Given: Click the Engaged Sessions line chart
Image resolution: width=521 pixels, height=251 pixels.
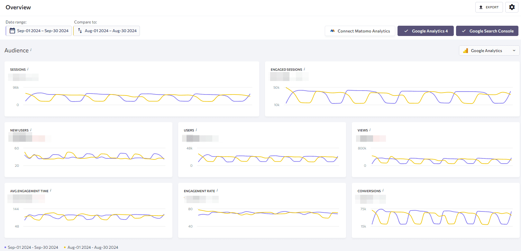Looking at the screenshot, I should coord(398,97).
